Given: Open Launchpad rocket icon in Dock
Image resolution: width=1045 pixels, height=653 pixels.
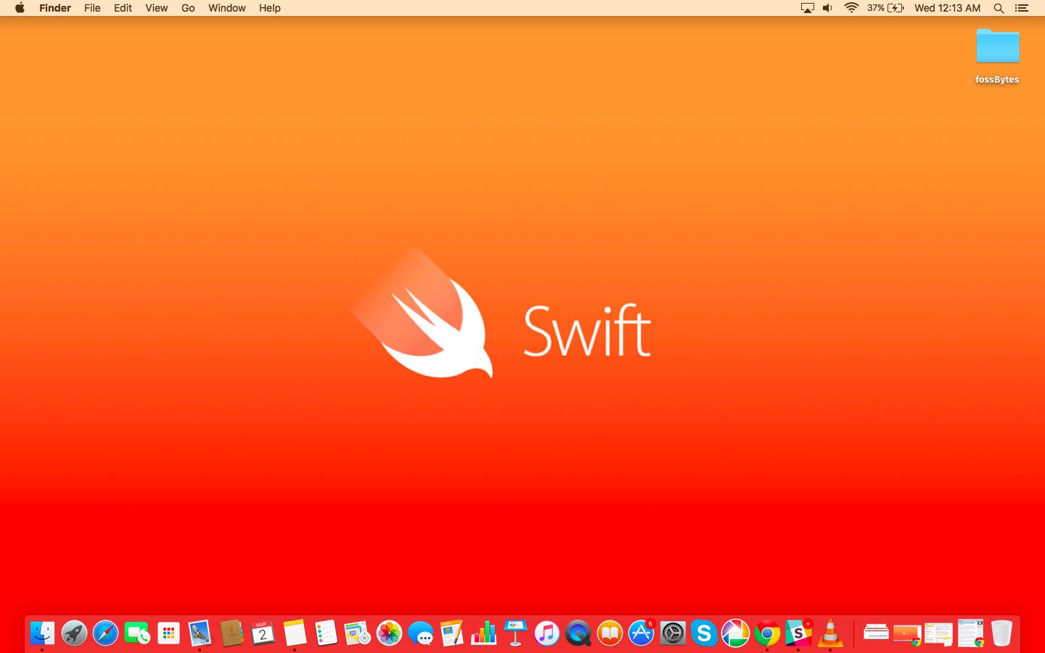Looking at the screenshot, I should (x=74, y=633).
